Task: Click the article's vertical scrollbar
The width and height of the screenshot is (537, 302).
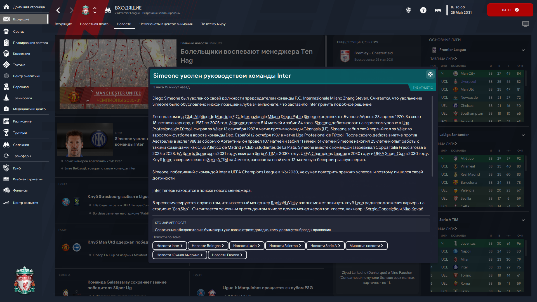Action: tap(432, 136)
